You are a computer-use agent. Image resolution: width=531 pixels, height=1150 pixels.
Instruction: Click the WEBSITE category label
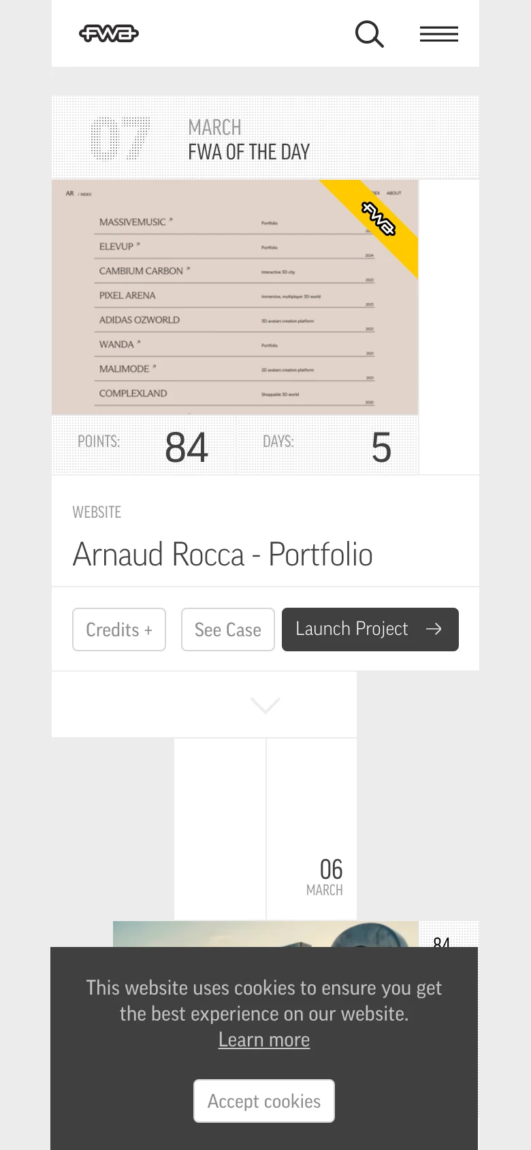(x=97, y=512)
